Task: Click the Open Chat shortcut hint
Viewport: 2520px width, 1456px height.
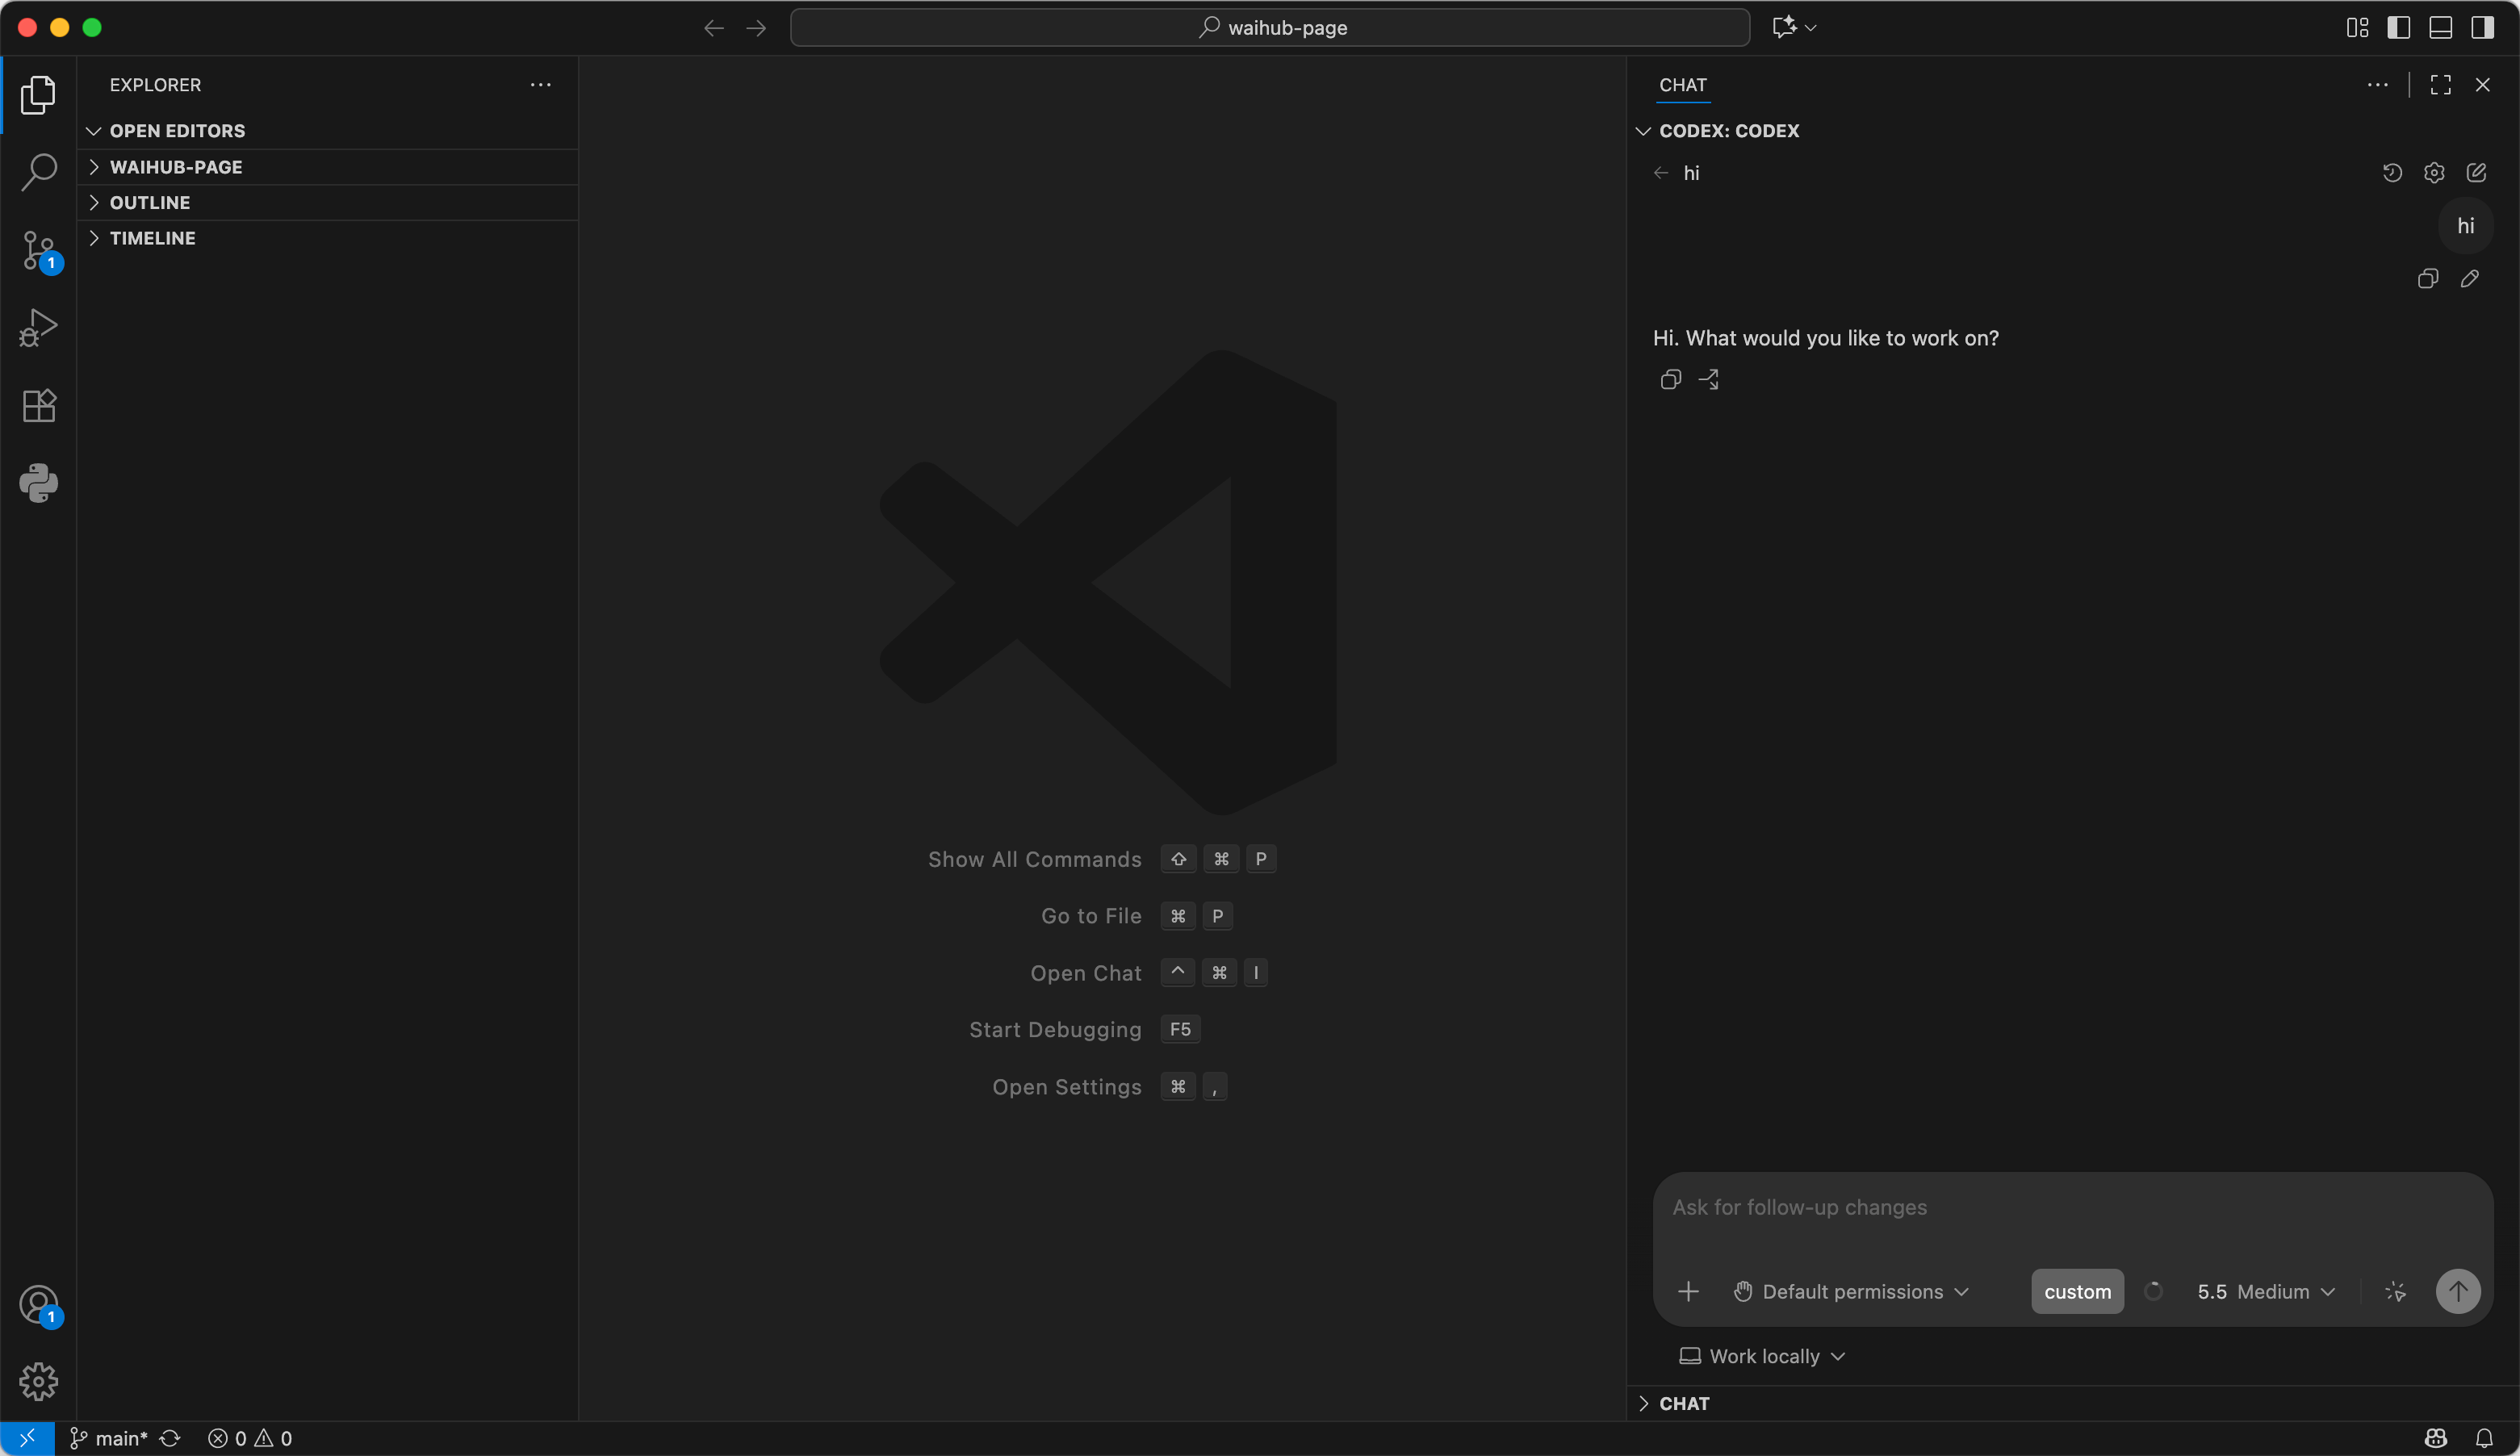Action: tap(1149, 973)
